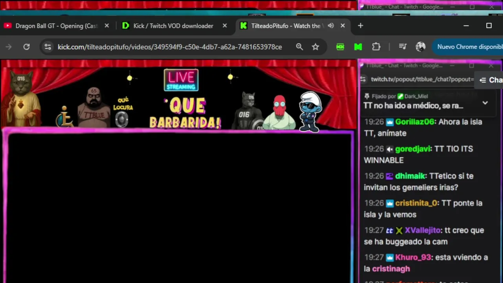This screenshot has height=283, width=503.
Task: Open the Extensions puzzle menu
Action: [x=376, y=47]
